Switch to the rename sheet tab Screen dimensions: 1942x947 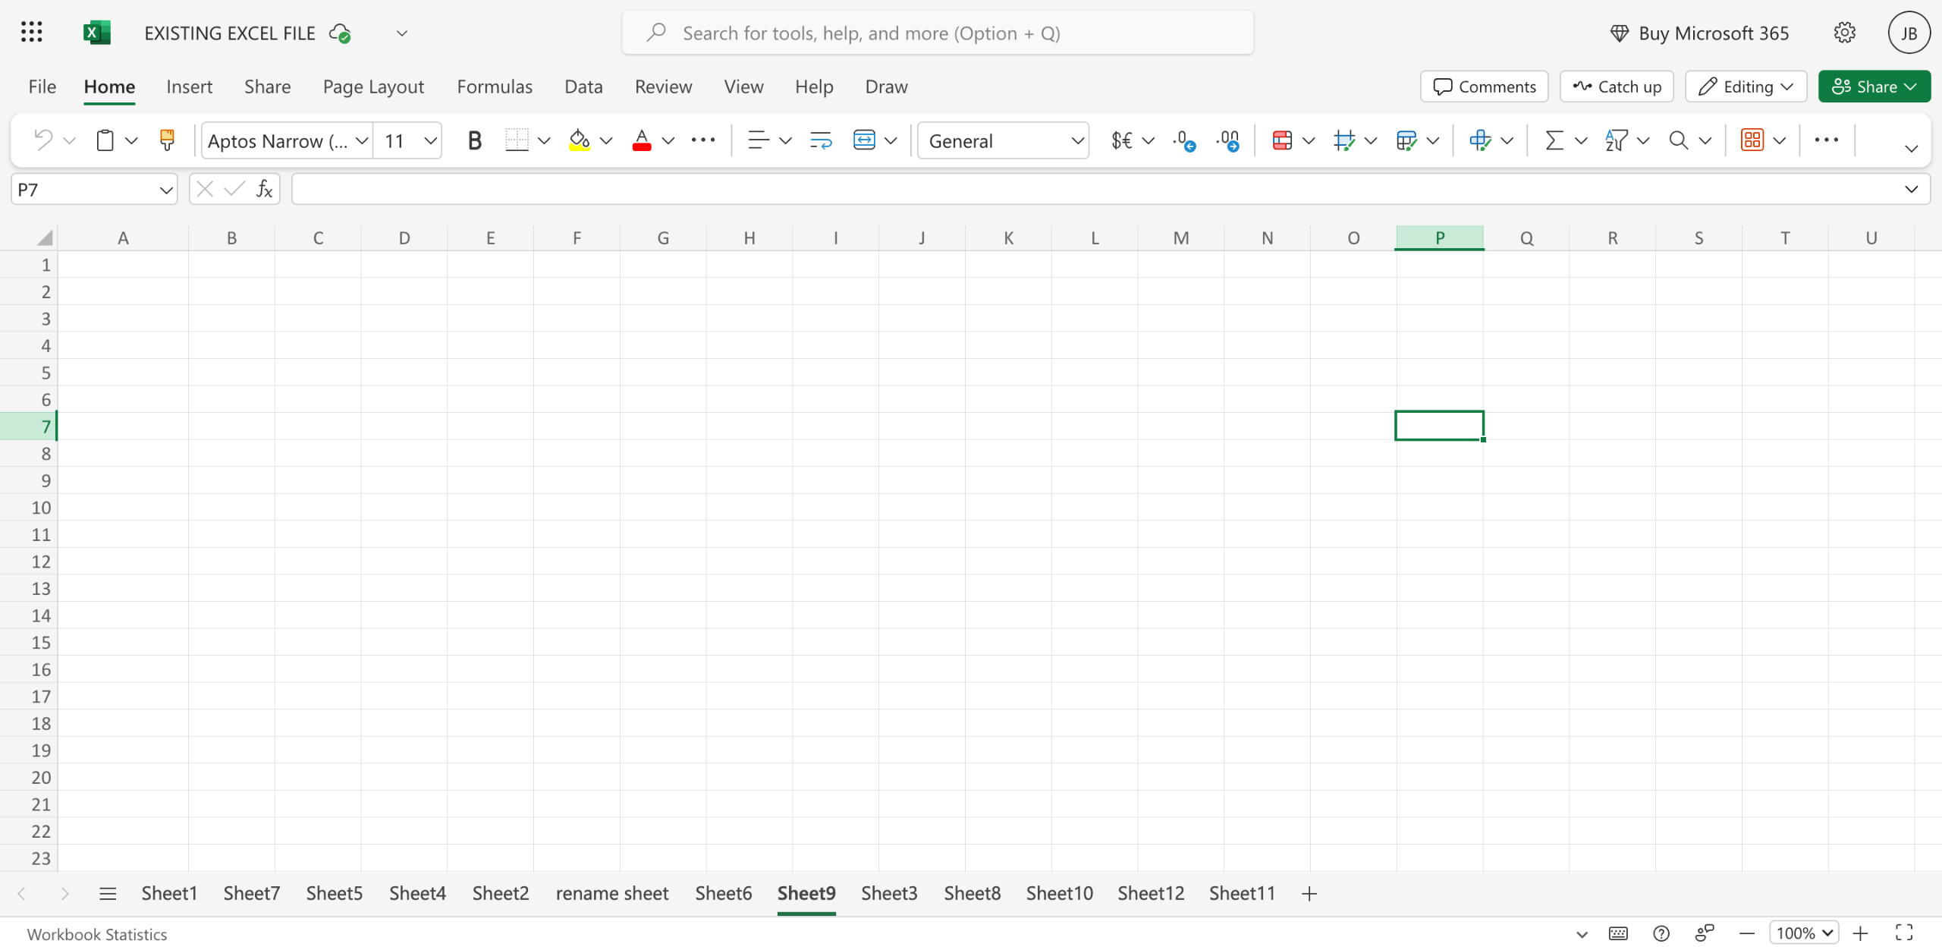coord(611,894)
